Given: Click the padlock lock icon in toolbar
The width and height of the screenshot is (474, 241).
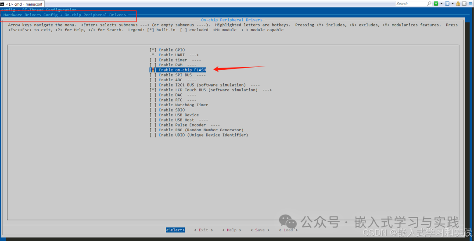Looking at the screenshot, I should (458, 4).
